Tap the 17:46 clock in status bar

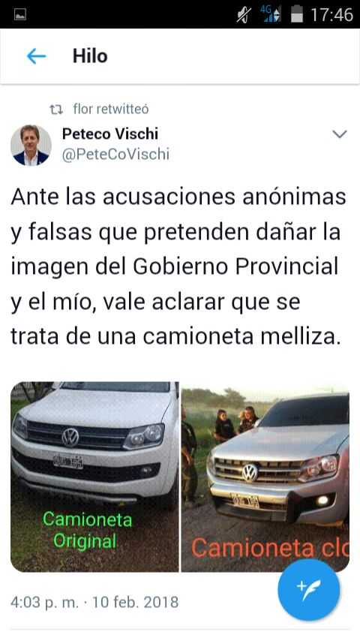tap(331, 15)
